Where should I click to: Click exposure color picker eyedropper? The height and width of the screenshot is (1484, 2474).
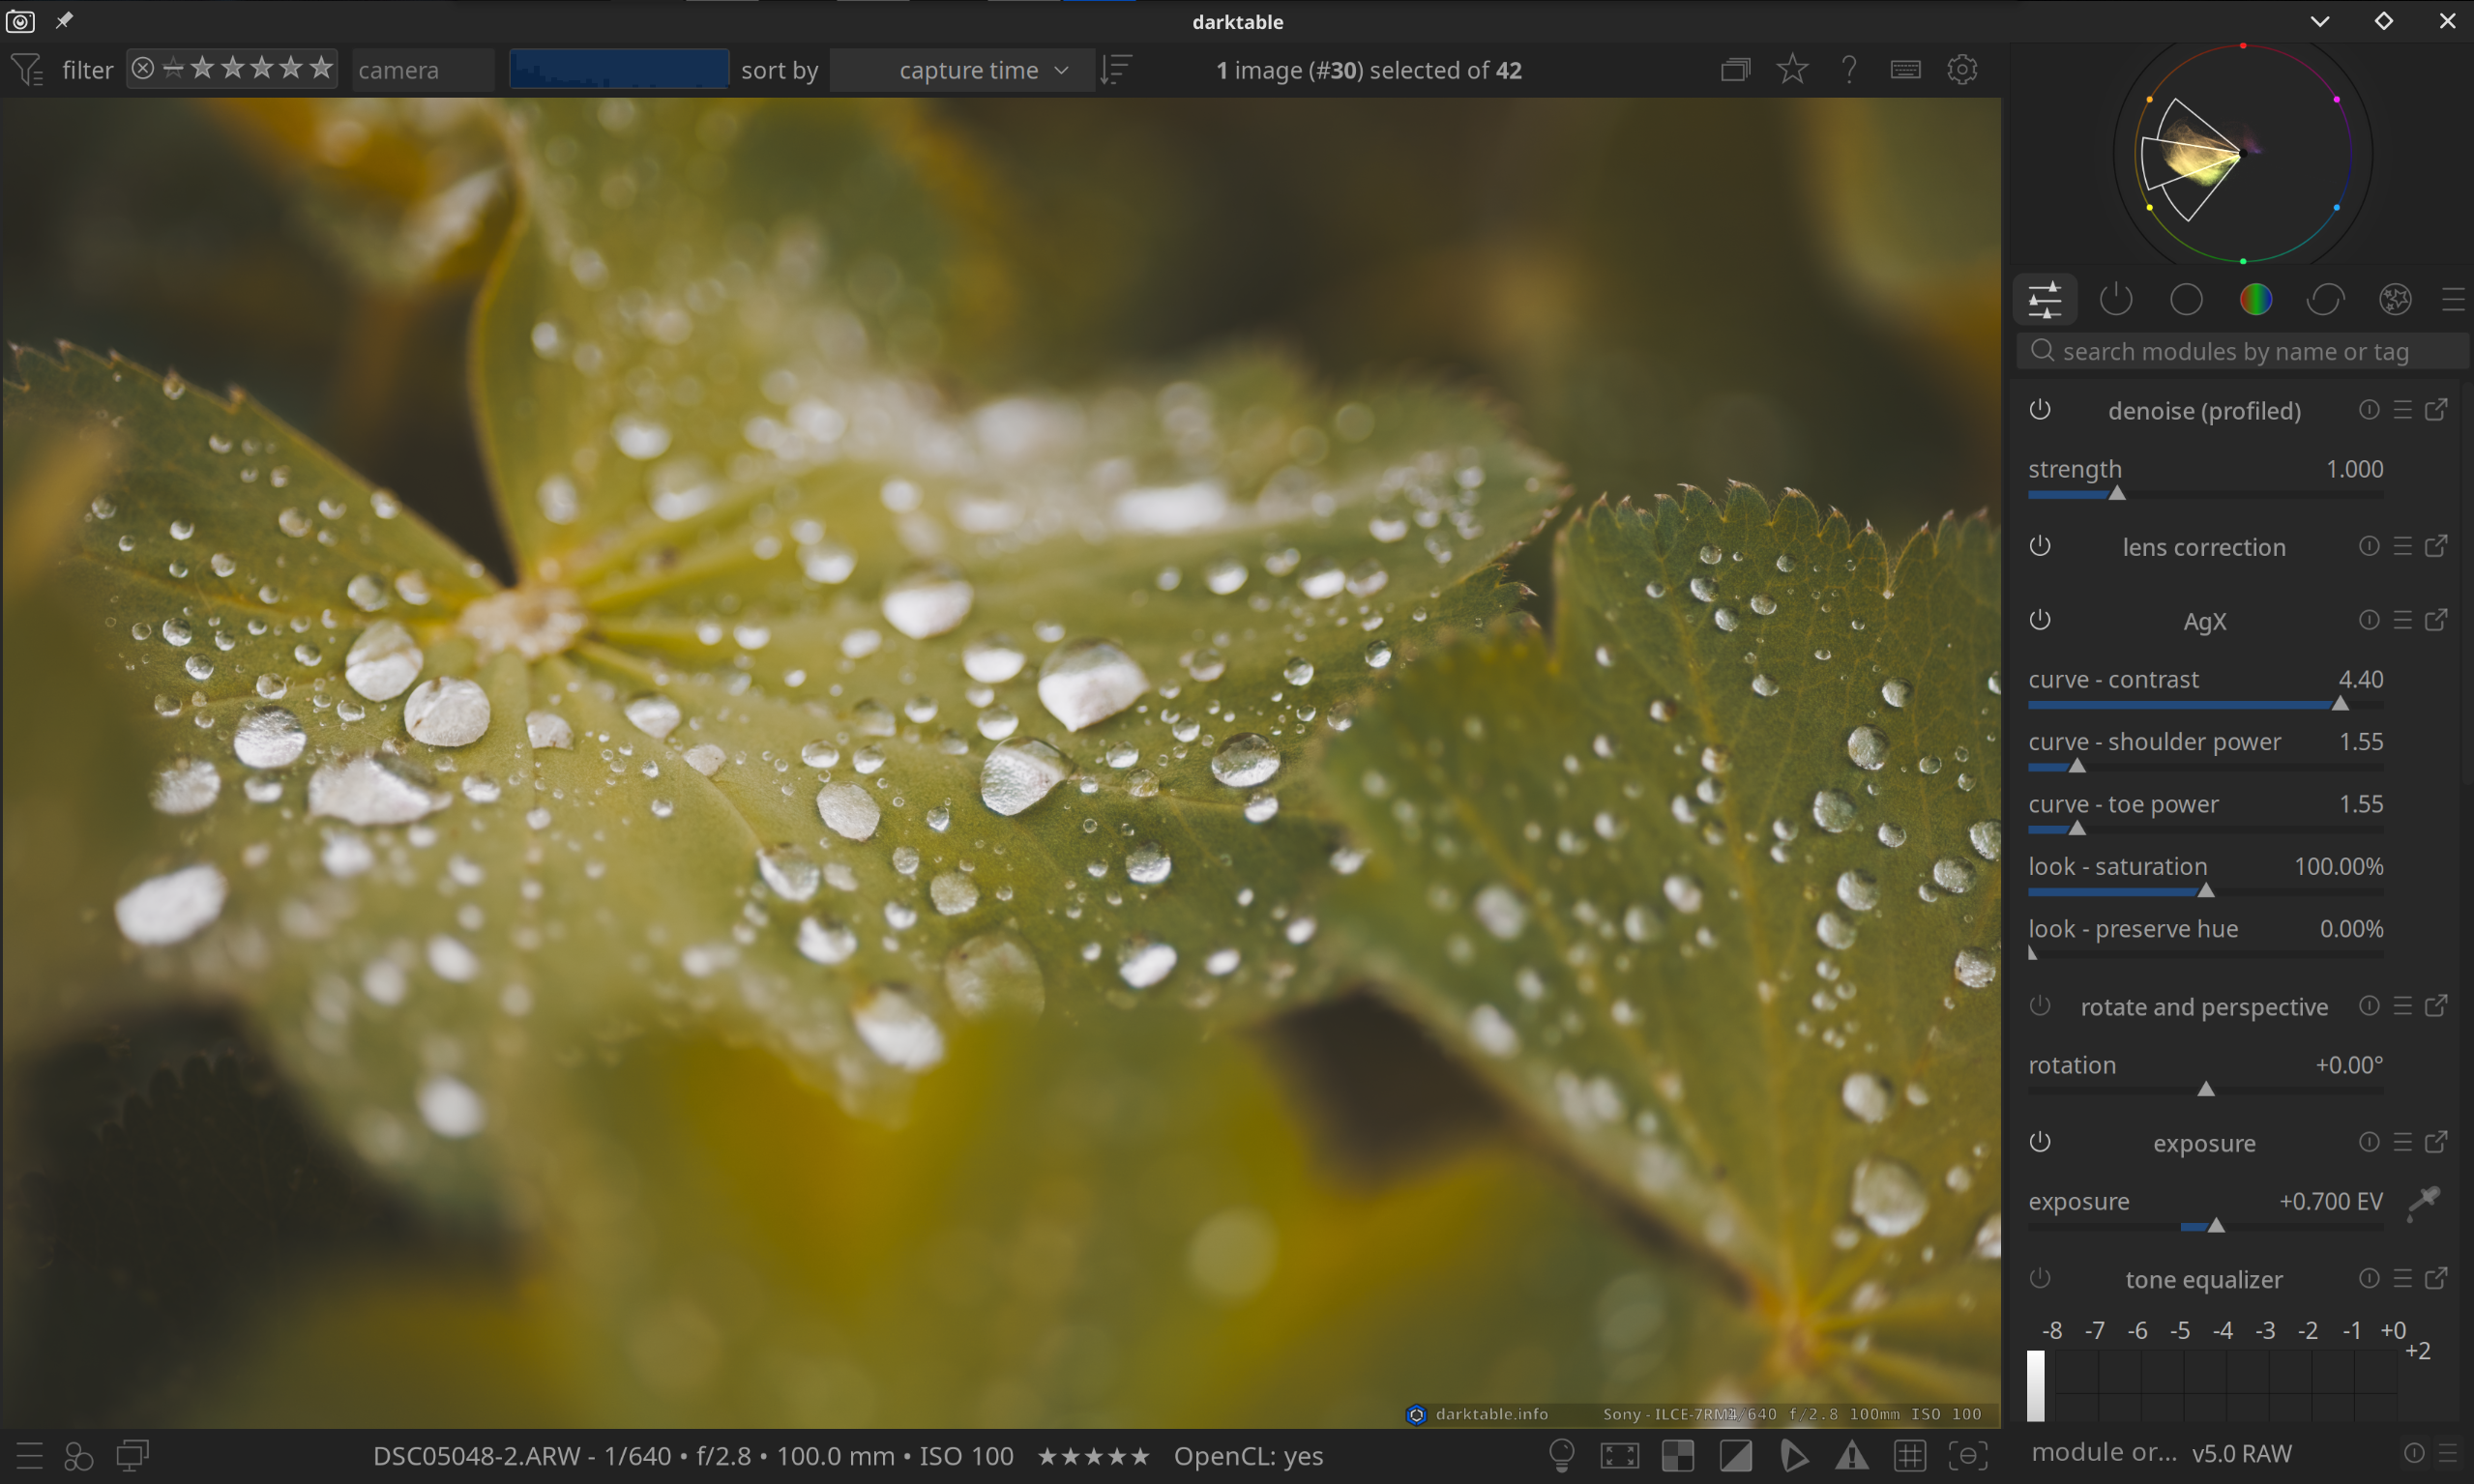(2425, 1201)
